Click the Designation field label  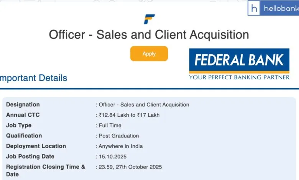(x=23, y=105)
